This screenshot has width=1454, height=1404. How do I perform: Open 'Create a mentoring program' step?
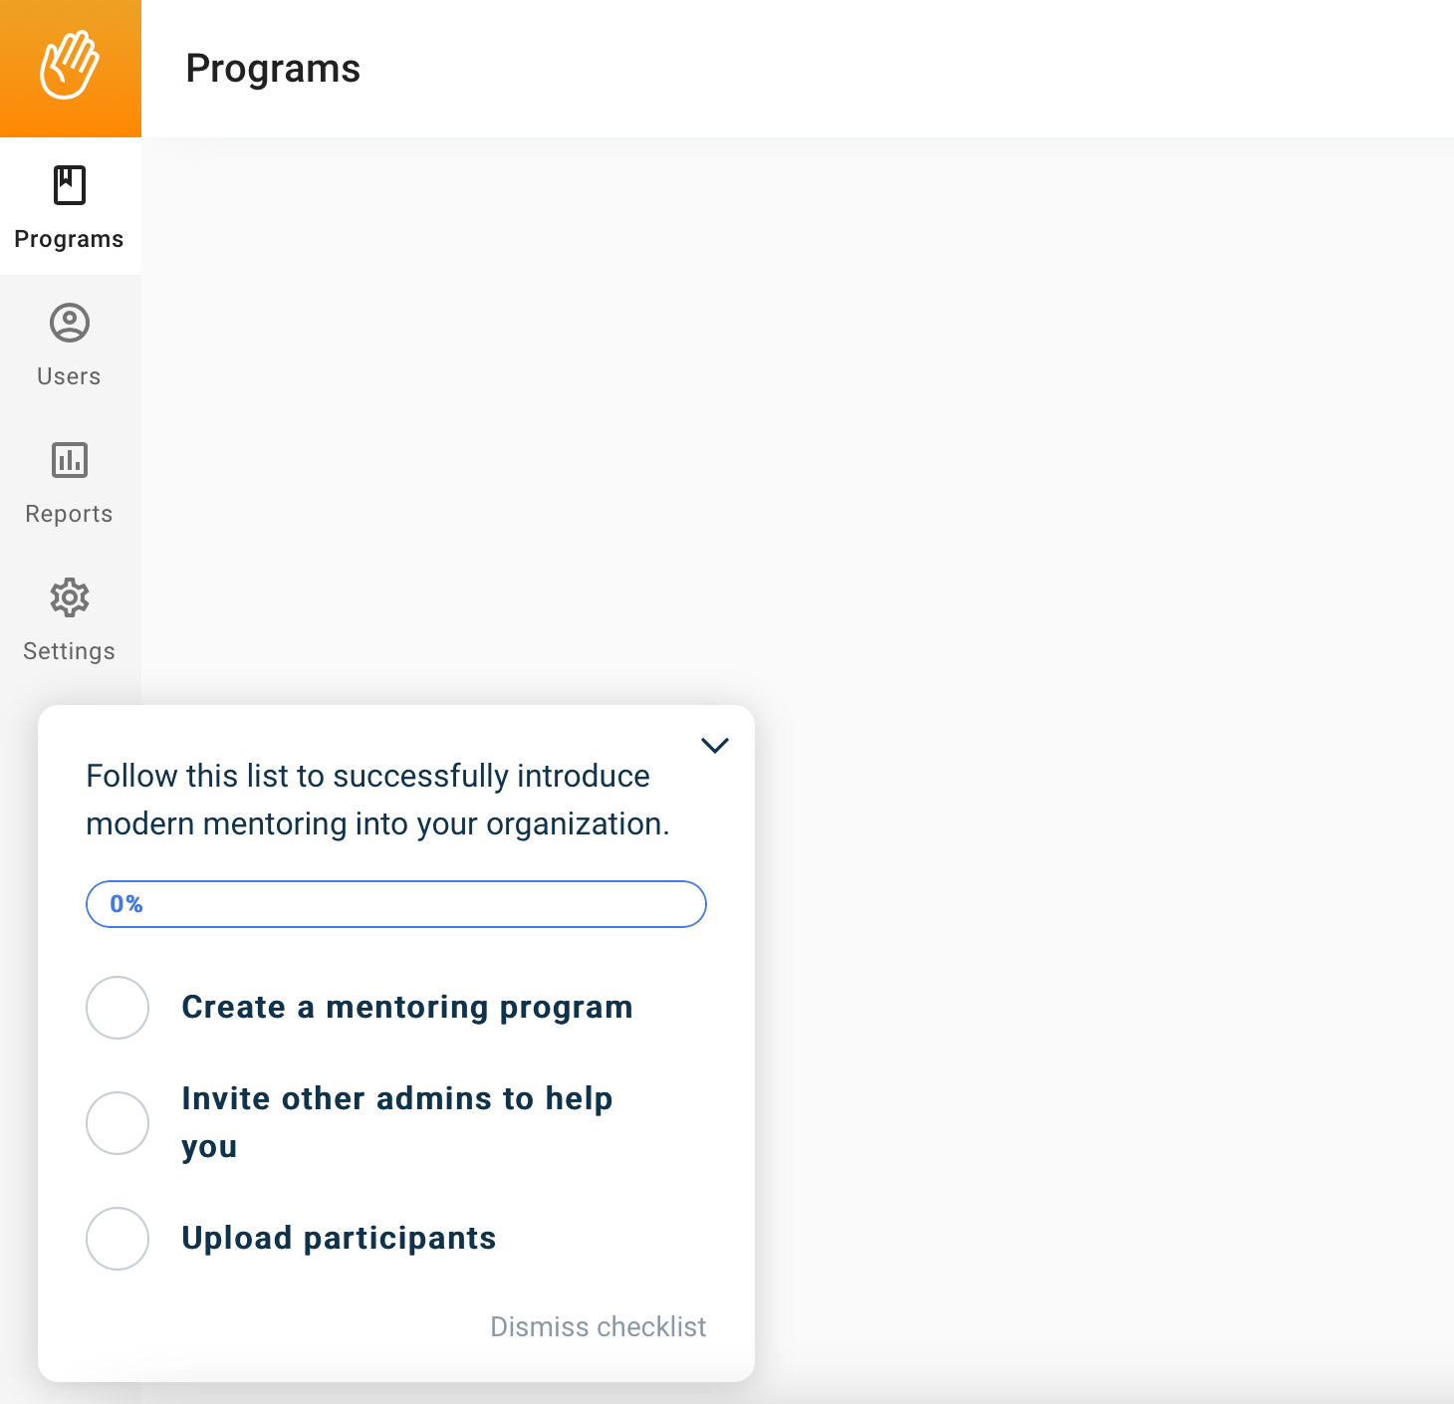point(407,1008)
